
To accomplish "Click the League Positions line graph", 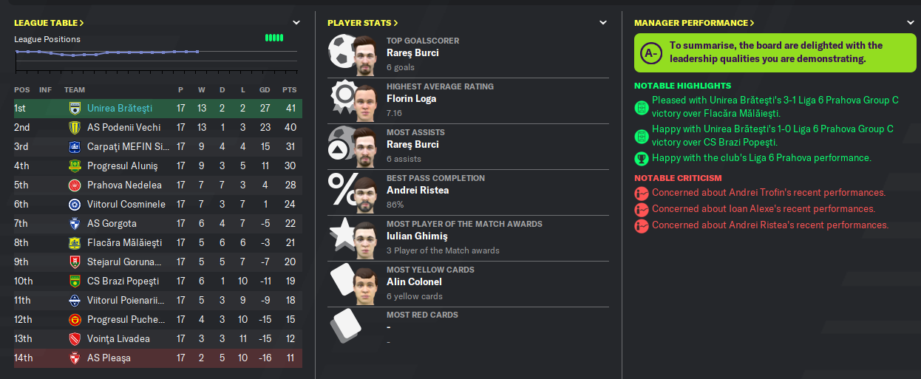I will pos(155,55).
